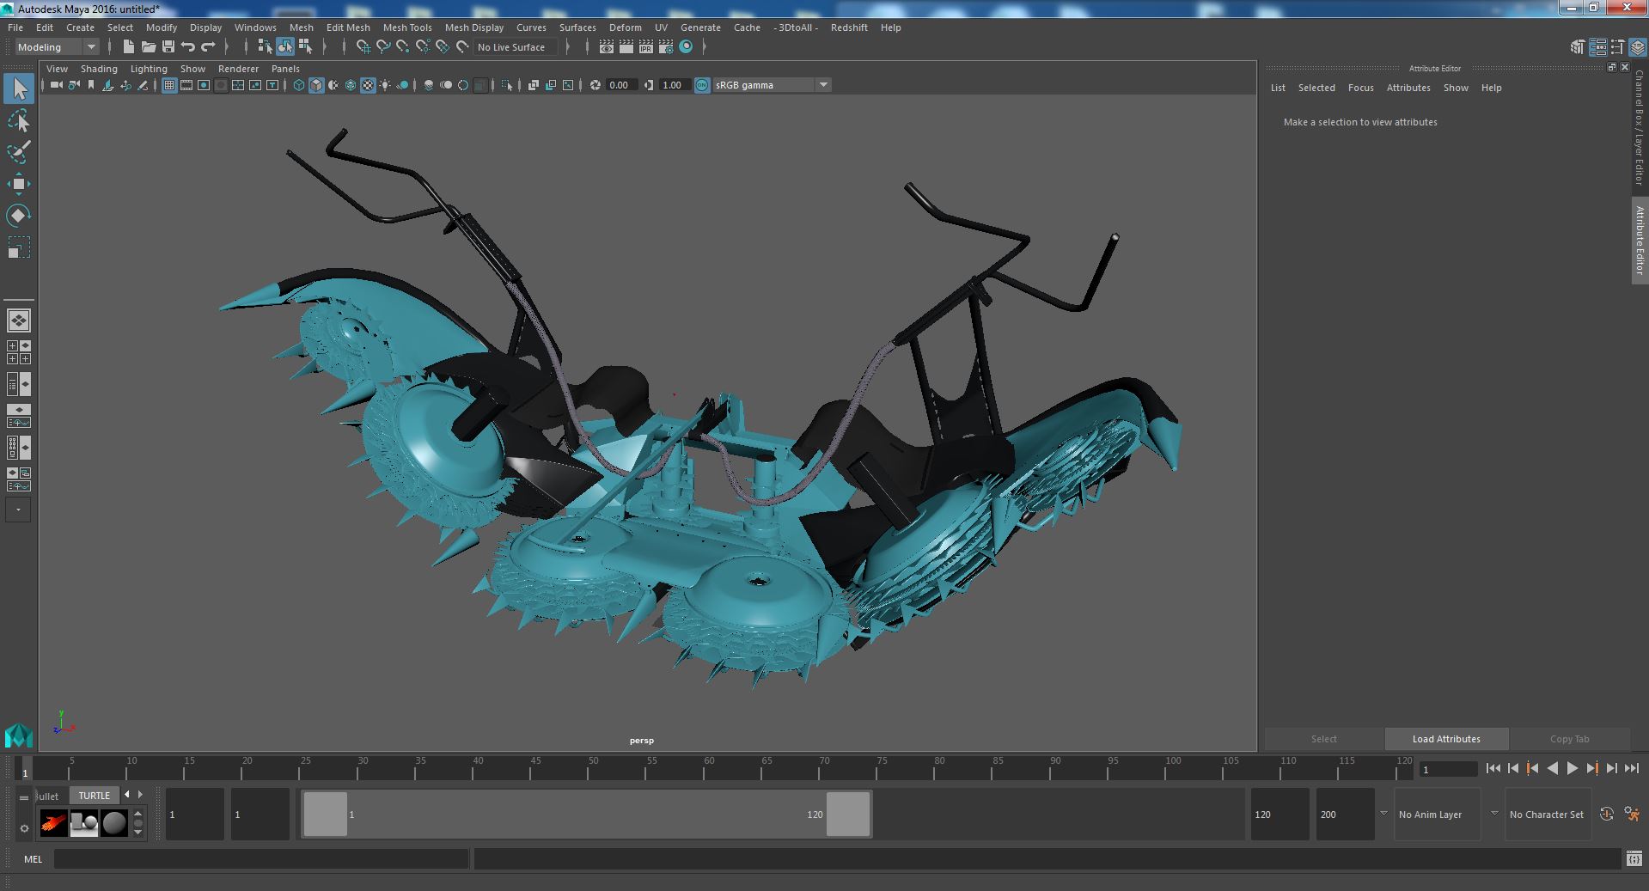Click the MEL command line input
Viewport: 1649px width, 891px height.
pyautogui.click(x=261, y=858)
